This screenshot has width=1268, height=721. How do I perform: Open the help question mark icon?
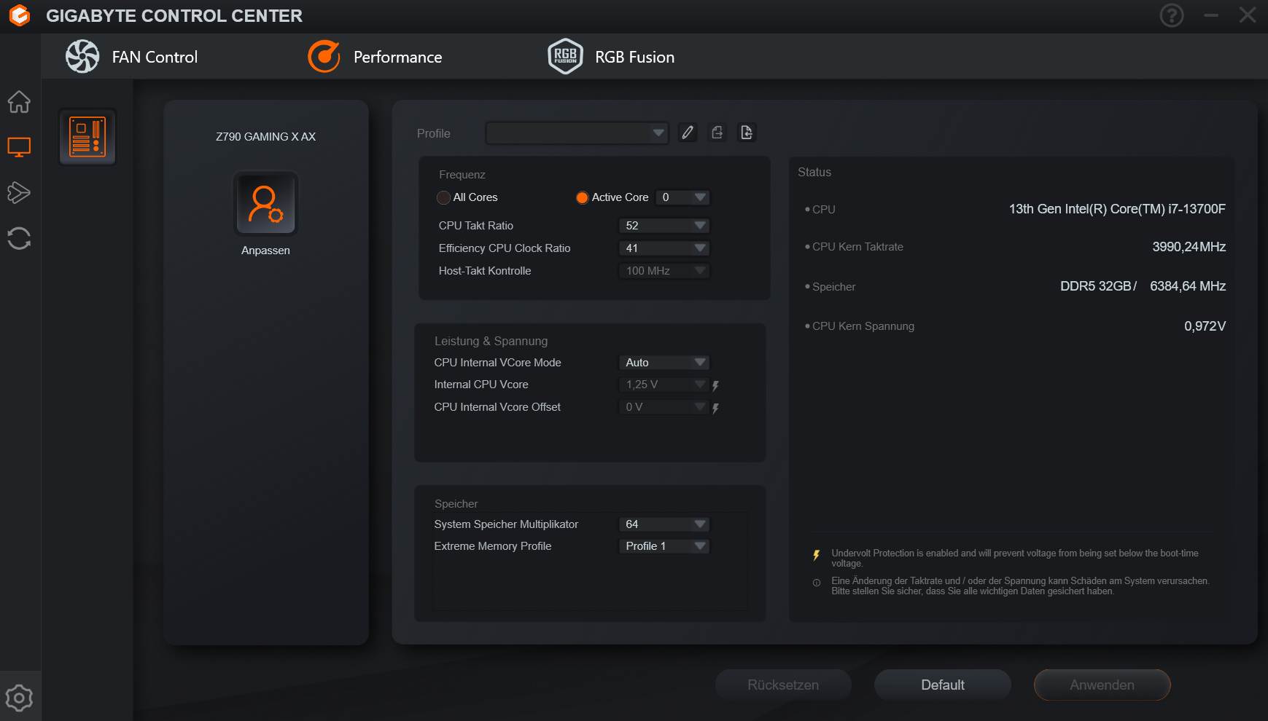[x=1172, y=15]
